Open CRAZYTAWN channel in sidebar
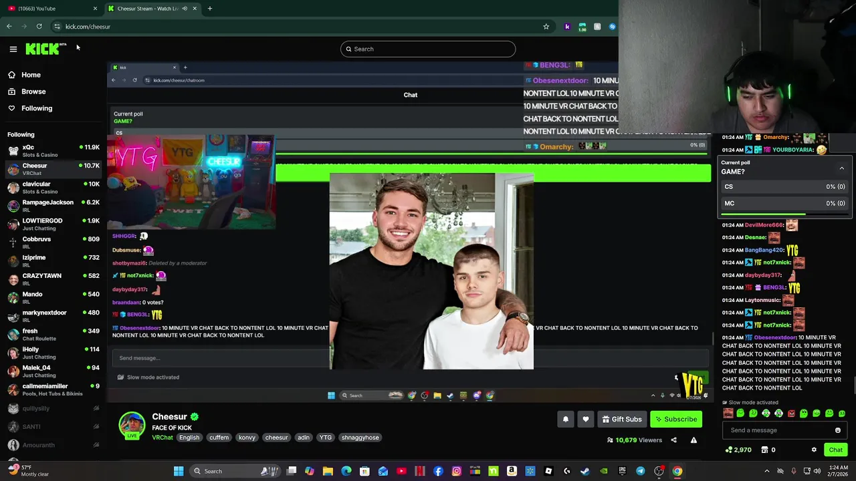 [x=52, y=279]
